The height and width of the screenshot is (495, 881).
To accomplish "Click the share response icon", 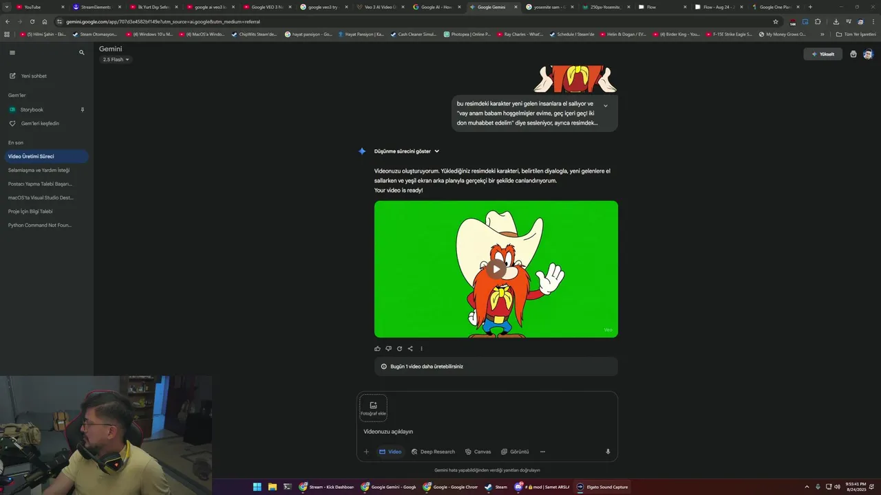I will (410, 349).
